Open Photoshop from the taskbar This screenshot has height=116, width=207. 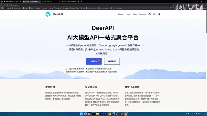coord(105,114)
